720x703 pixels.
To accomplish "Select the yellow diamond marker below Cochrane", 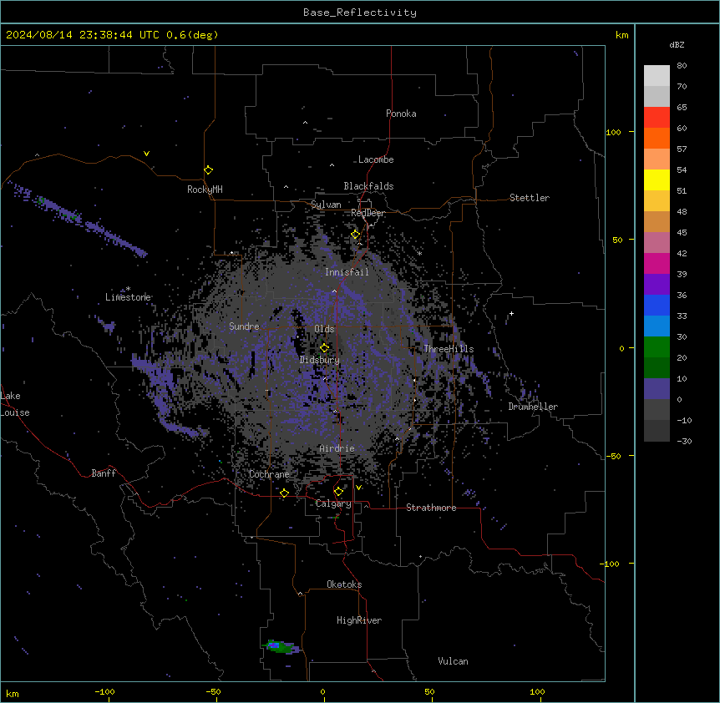I will click(284, 493).
